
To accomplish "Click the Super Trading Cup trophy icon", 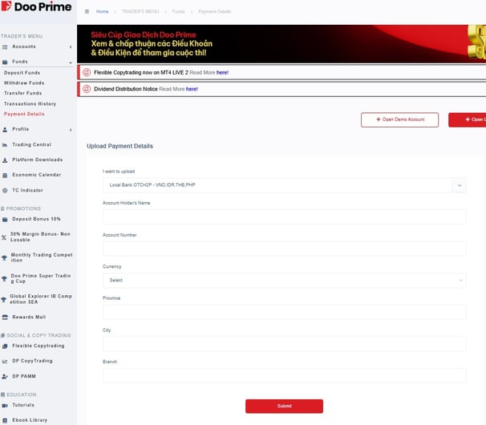I will click(x=4, y=279).
